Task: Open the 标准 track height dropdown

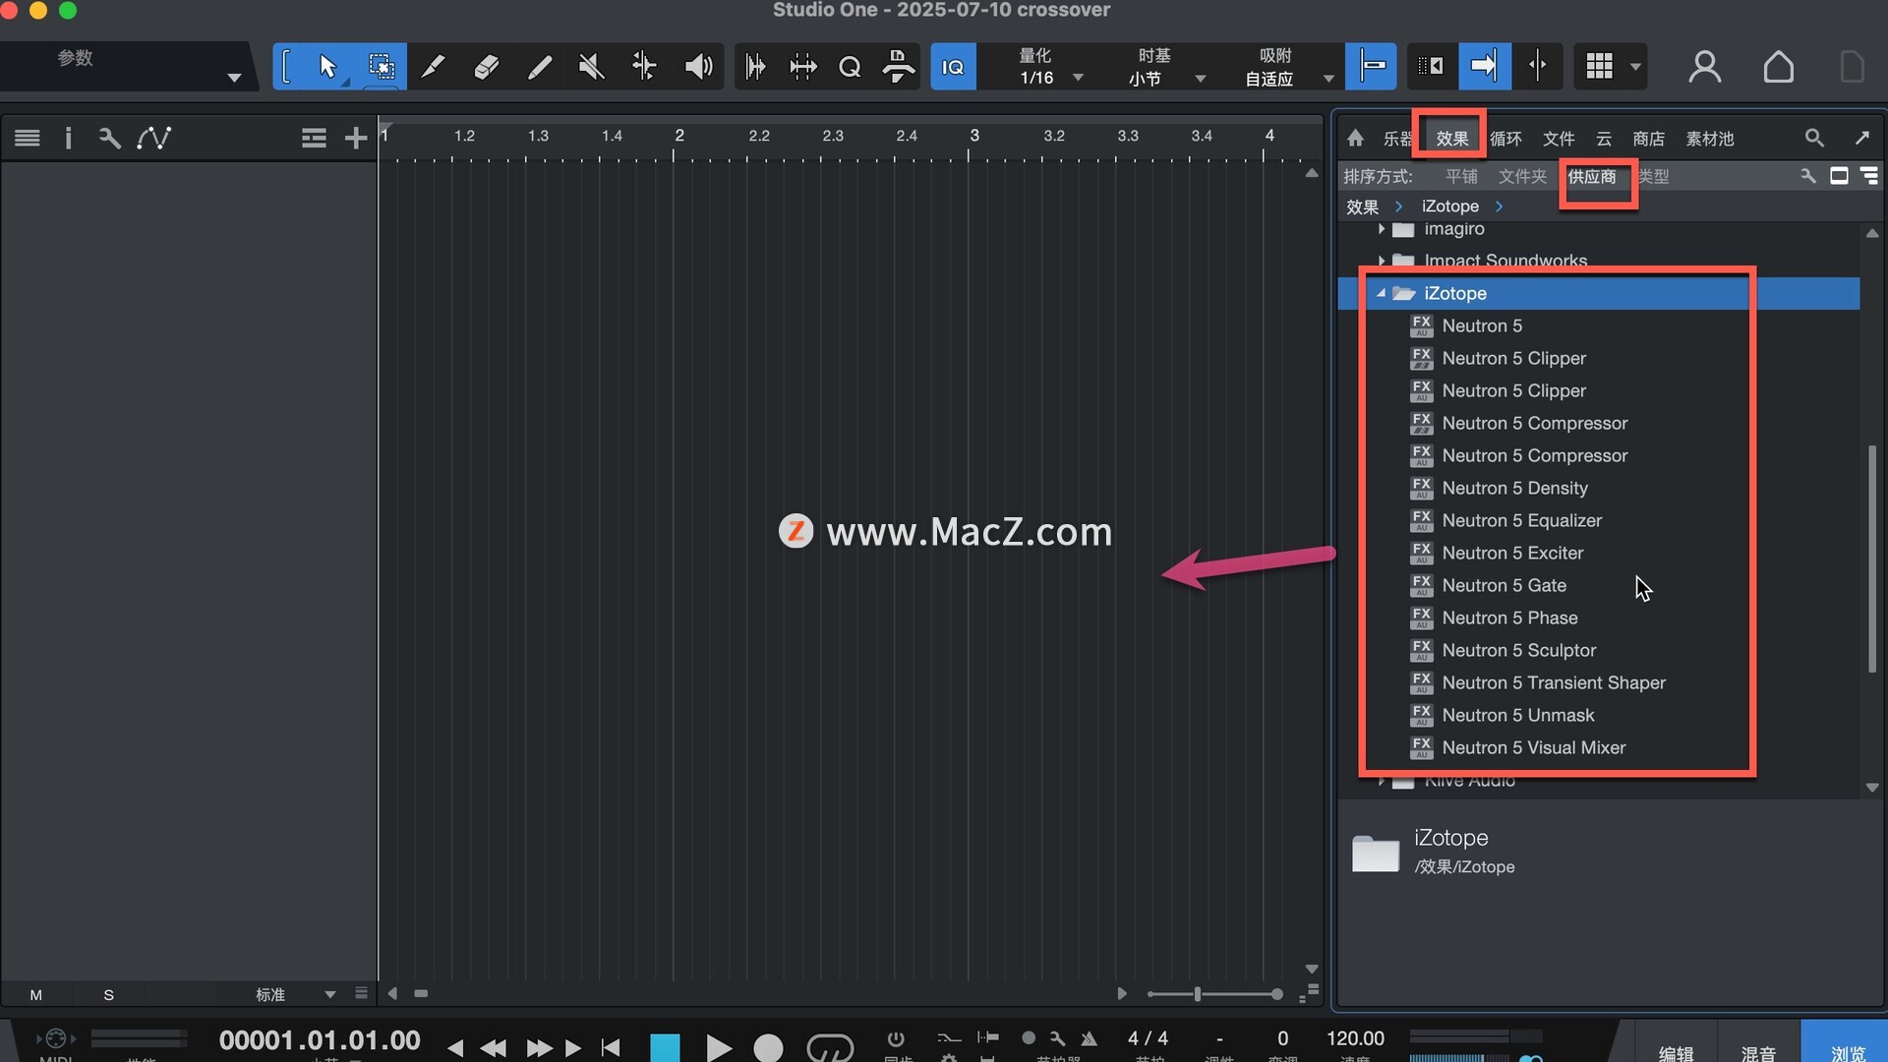Action: [x=295, y=994]
